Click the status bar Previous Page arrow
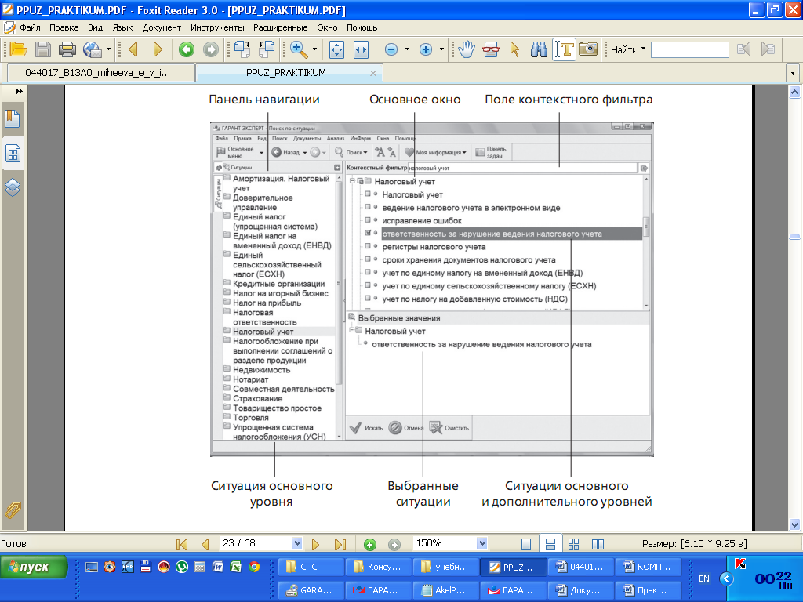 coord(205,544)
